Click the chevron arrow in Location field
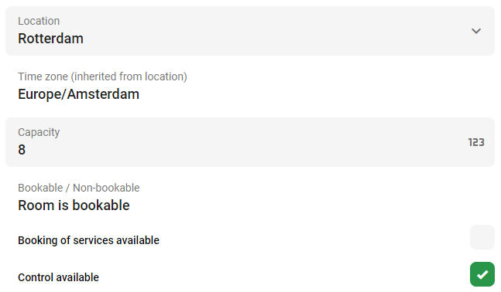The image size is (501, 292). click(x=476, y=31)
